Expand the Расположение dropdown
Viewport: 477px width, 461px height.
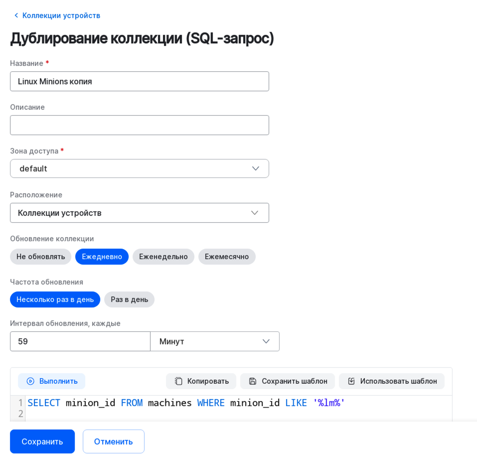pyautogui.click(x=140, y=213)
